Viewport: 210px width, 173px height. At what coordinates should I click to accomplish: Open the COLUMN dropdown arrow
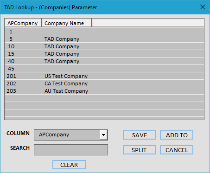pyautogui.click(x=103, y=135)
